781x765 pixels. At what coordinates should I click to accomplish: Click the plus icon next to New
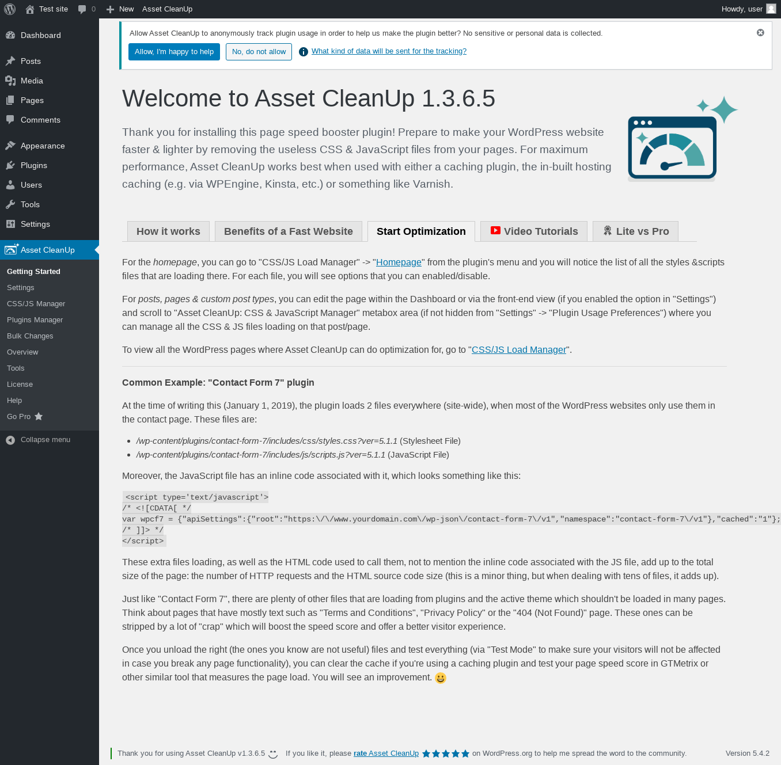(x=110, y=9)
